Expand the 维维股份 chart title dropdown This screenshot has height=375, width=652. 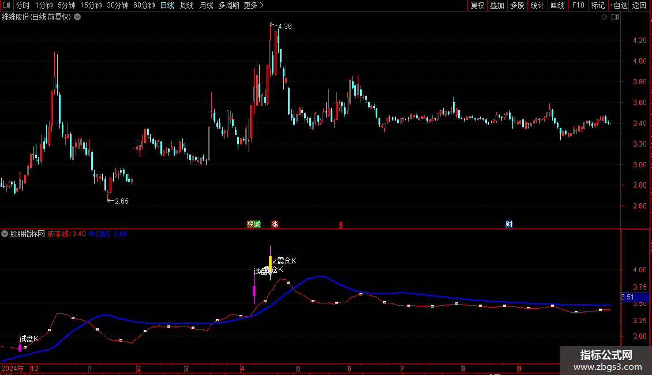coord(77,17)
